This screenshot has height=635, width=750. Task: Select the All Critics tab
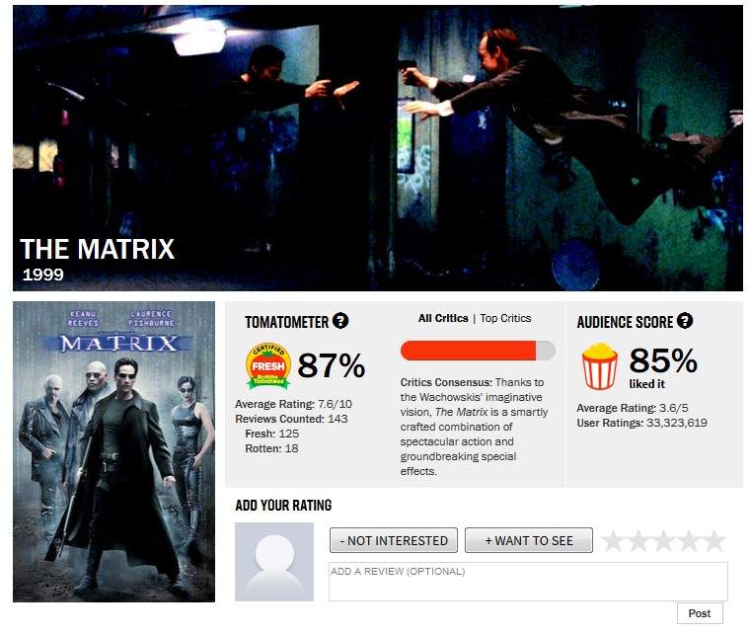point(443,318)
